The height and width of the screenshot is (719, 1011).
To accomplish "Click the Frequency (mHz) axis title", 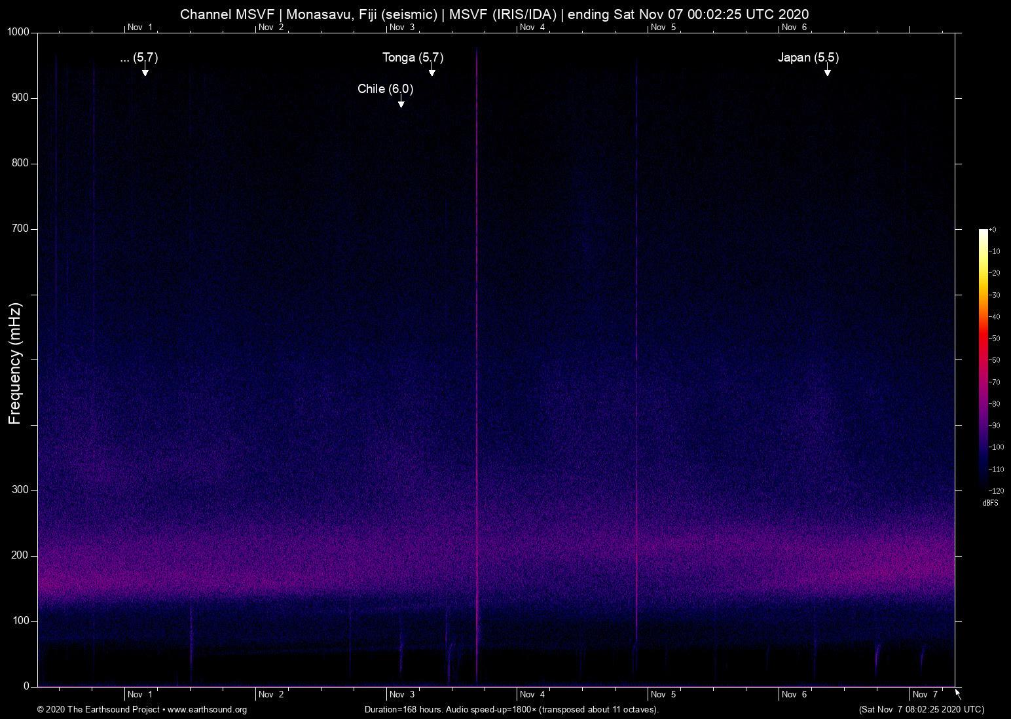I will [x=15, y=363].
